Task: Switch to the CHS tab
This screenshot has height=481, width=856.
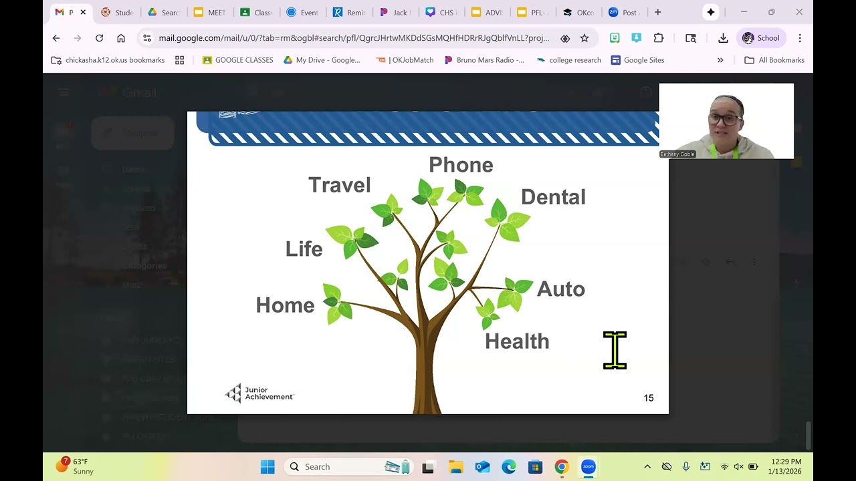Action: click(x=441, y=12)
